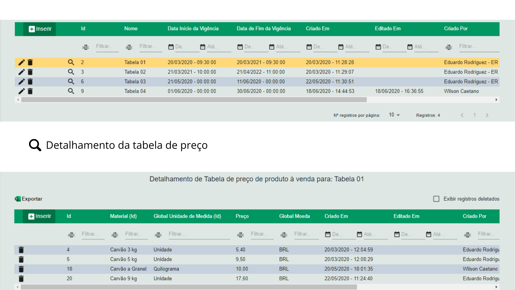This screenshot has width=515, height=290.
Task: Click the magnifier icon on Tabela 04 row
Action: (71, 91)
